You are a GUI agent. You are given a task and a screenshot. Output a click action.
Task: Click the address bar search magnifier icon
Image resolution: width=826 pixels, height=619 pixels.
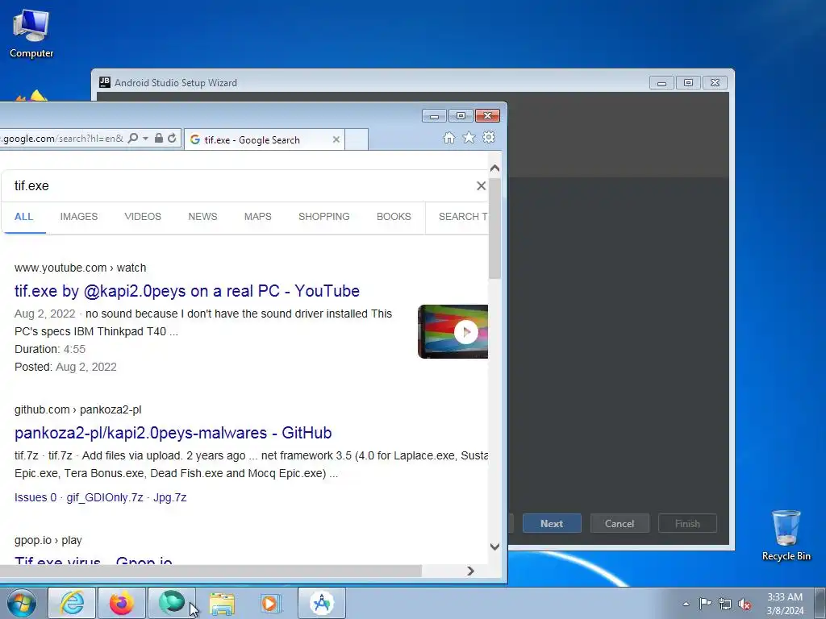tap(133, 138)
